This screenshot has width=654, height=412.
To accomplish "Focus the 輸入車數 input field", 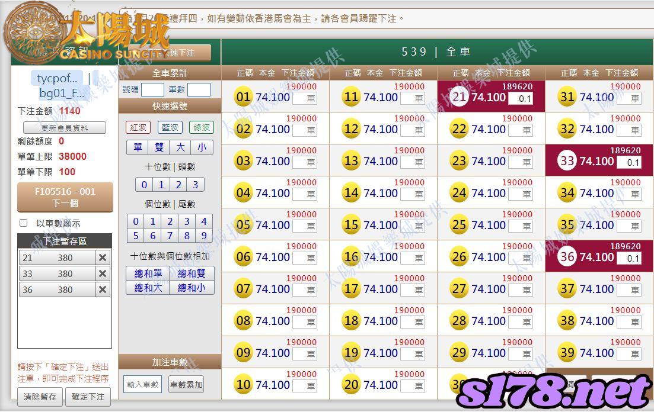I will [143, 385].
